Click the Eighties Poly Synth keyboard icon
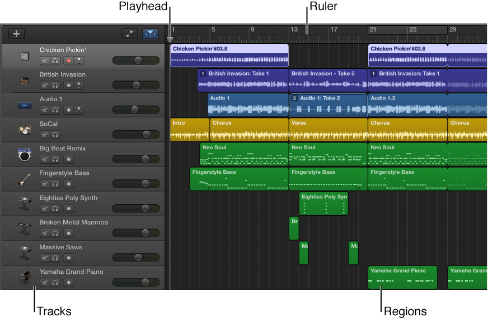 click(24, 204)
